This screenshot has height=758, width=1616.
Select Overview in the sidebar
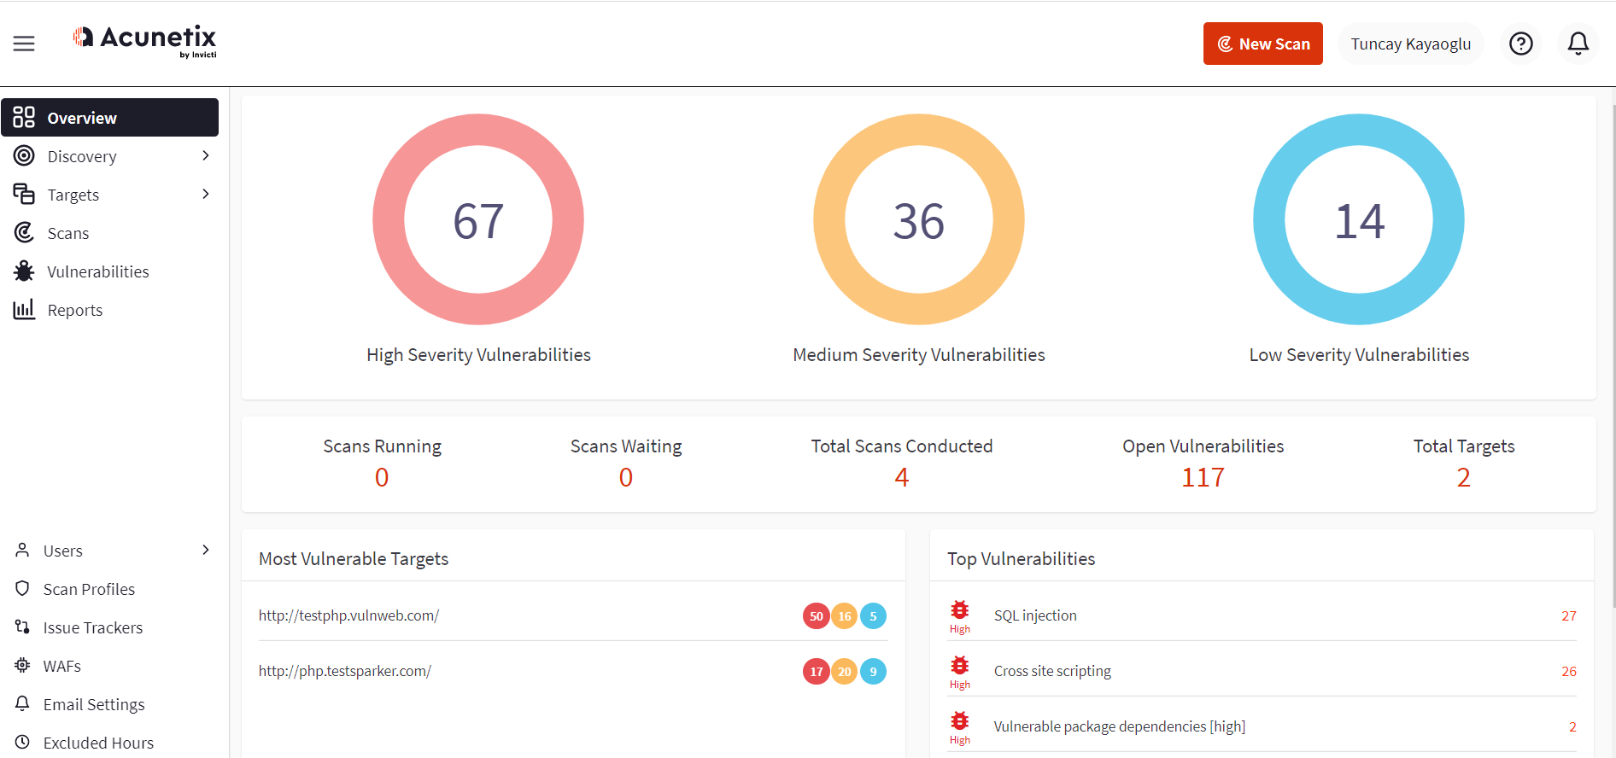109,118
